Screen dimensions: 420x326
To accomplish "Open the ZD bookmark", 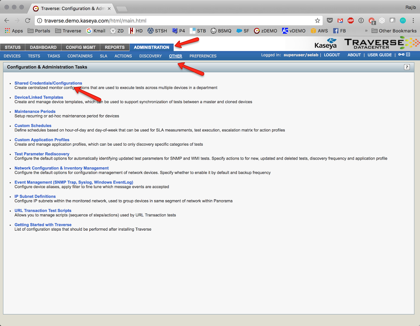I will [117, 31].
